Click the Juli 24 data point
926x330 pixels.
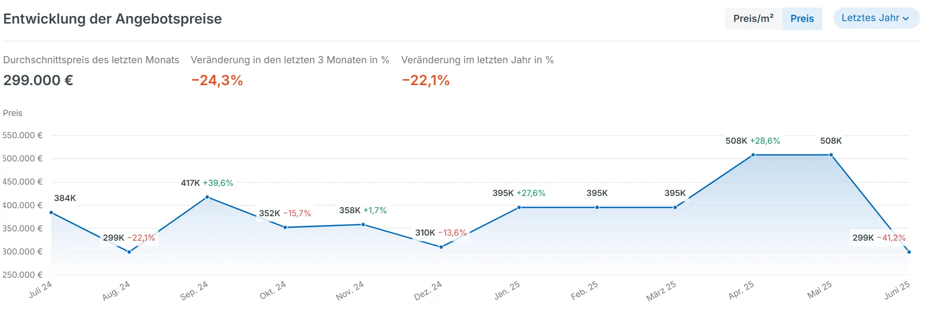tap(51, 213)
